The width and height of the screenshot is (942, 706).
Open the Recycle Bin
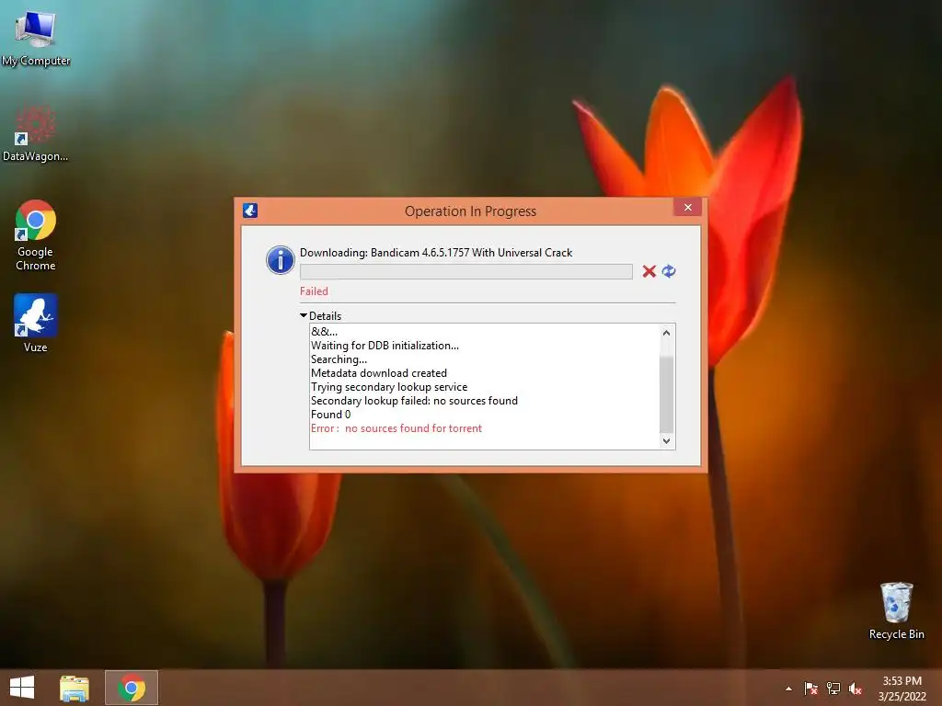[x=896, y=610]
